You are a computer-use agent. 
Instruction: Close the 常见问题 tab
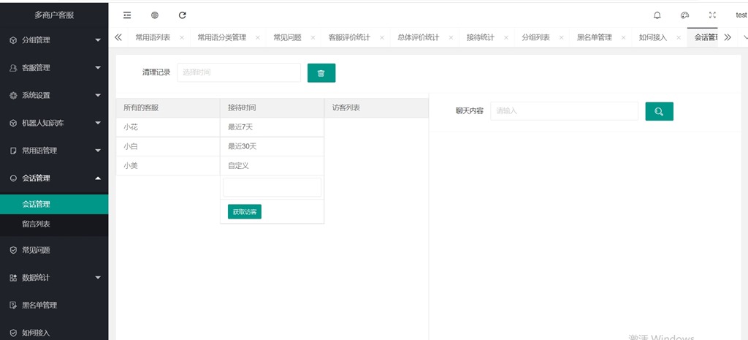click(313, 38)
